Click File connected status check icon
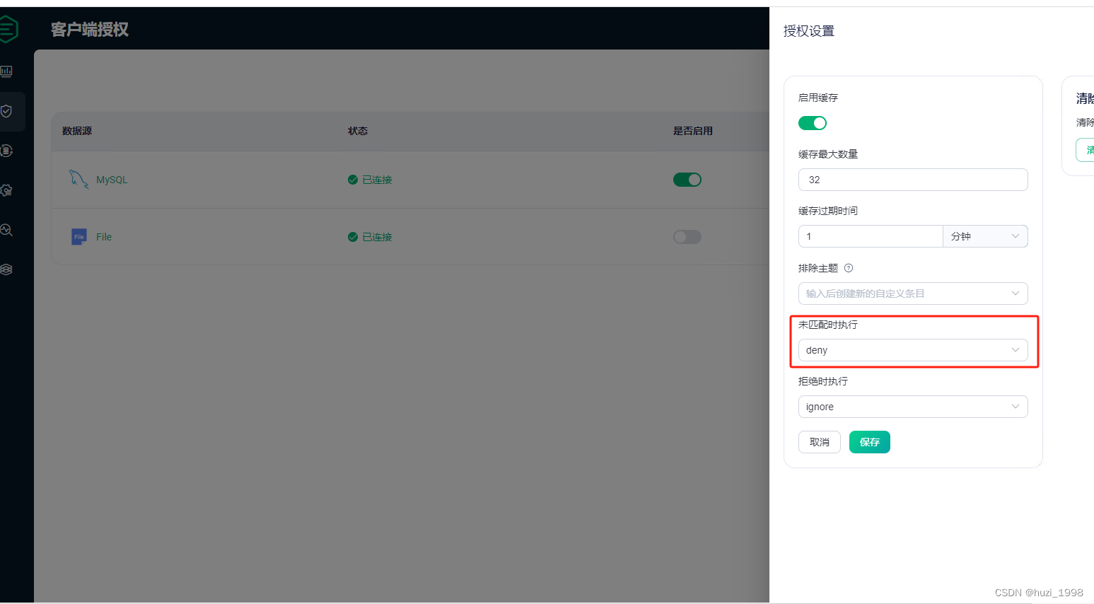The height and width of the screenshot is (604, 1094). [353, 237]
